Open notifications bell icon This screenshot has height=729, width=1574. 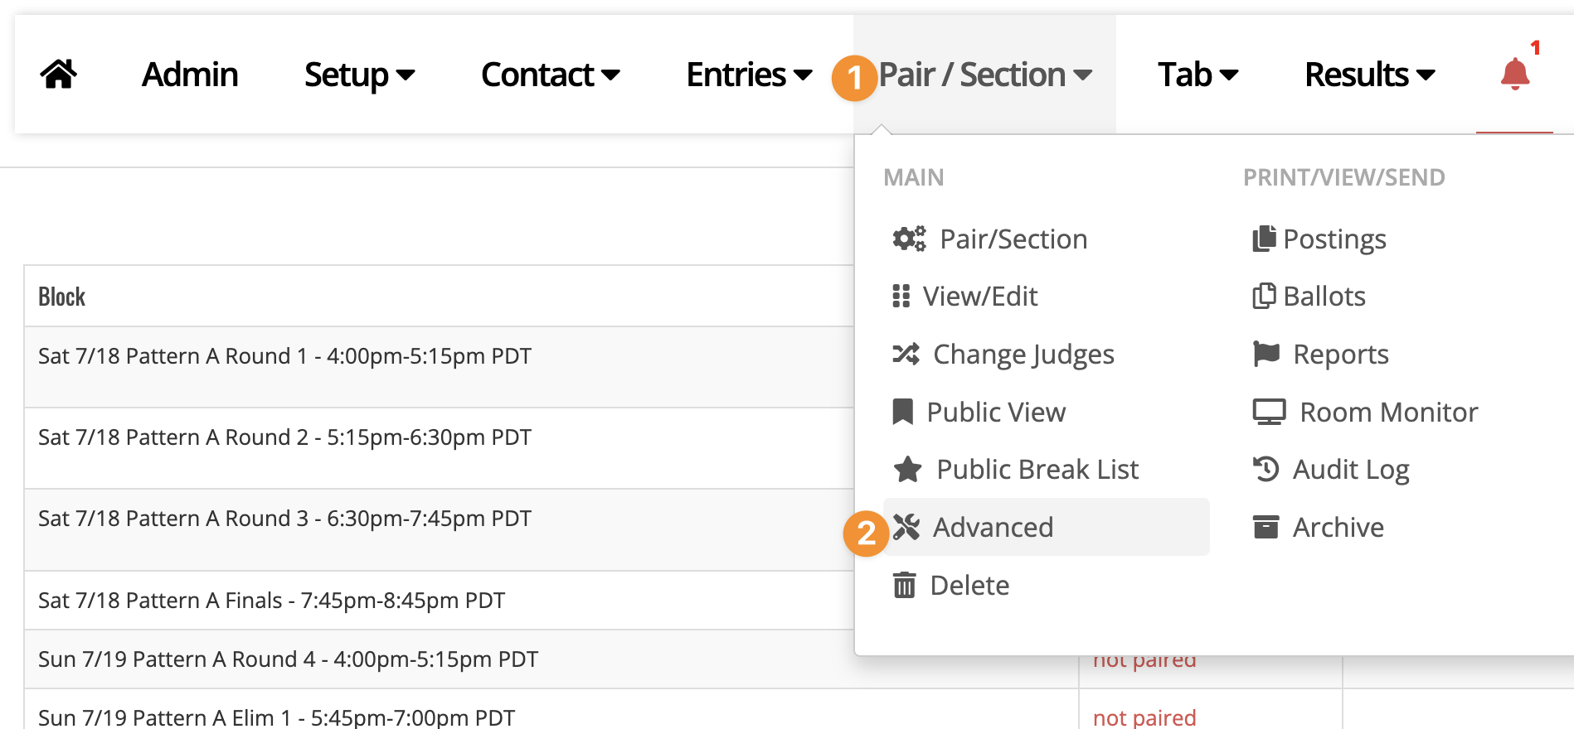(1514, 74)
